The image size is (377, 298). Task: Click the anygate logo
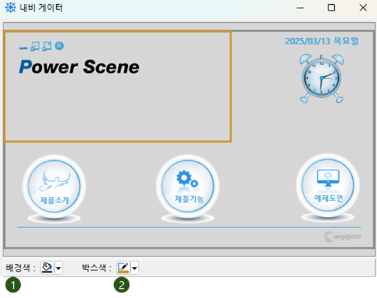342,236
